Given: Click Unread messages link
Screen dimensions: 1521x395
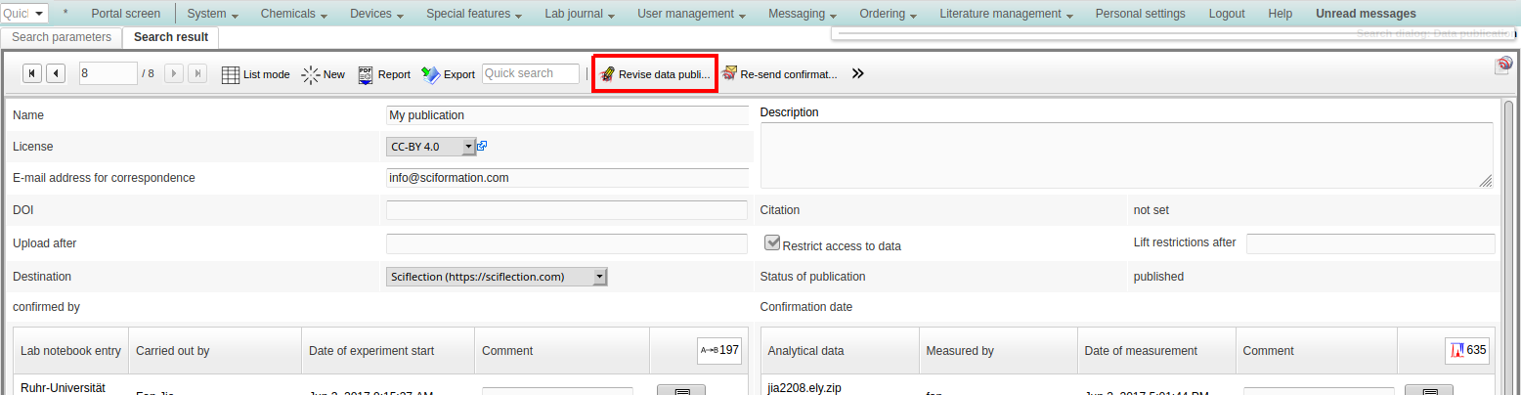Looking at the screenshot, I should 1365,14.
